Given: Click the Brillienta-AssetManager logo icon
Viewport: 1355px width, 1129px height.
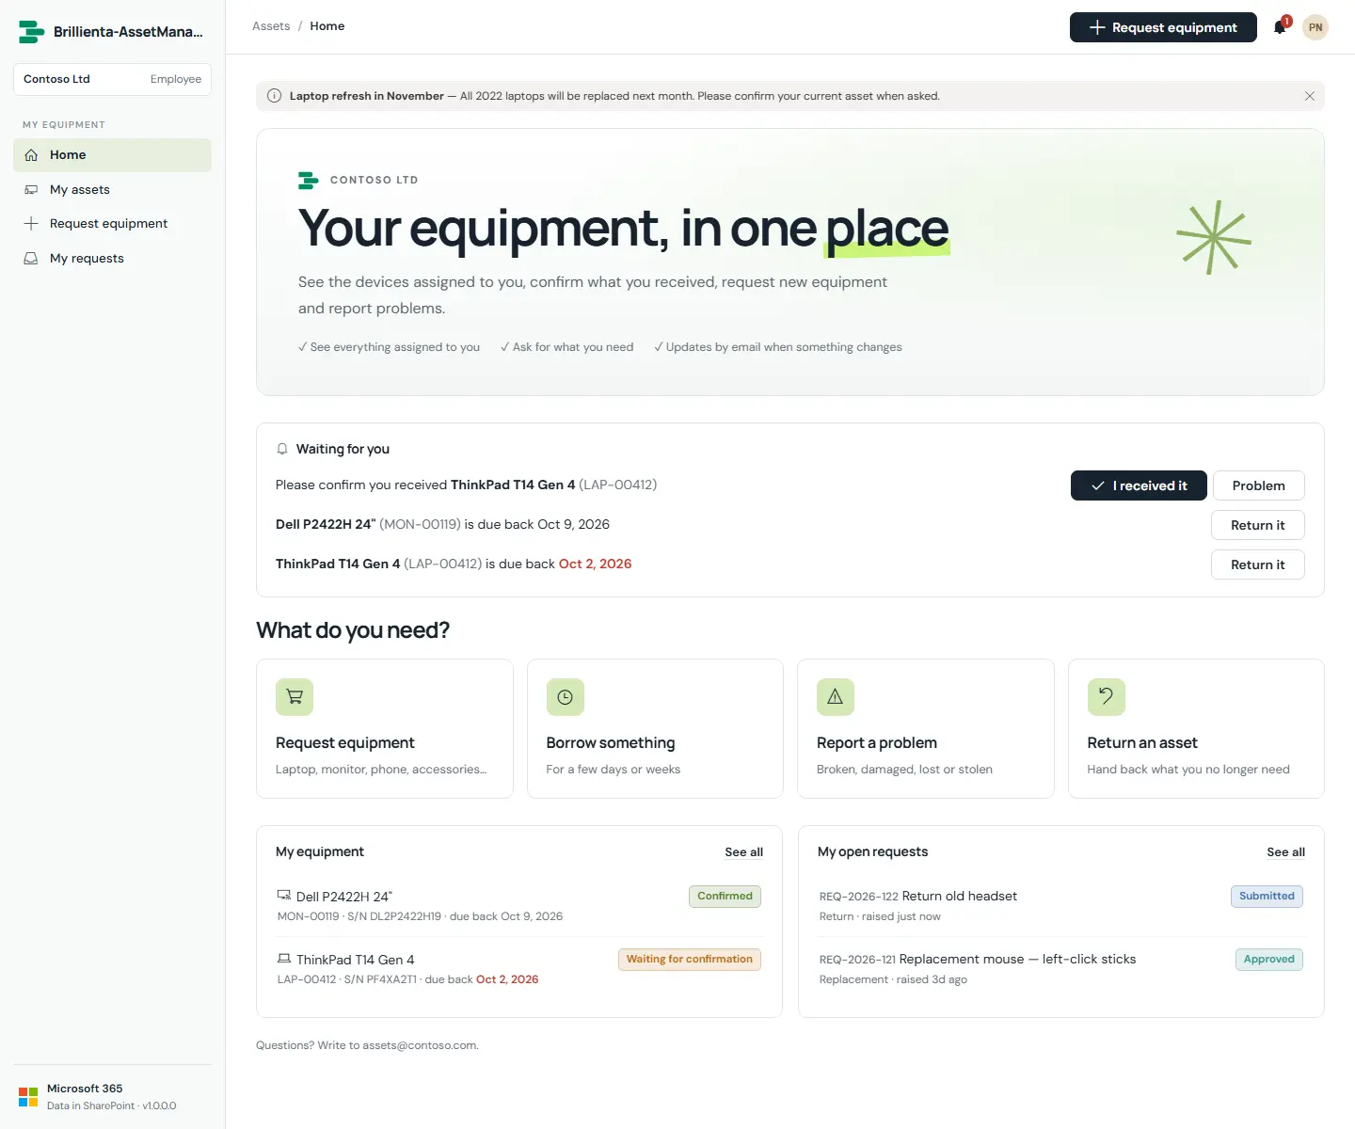Looking at the screenshot, I should [31, 32].
